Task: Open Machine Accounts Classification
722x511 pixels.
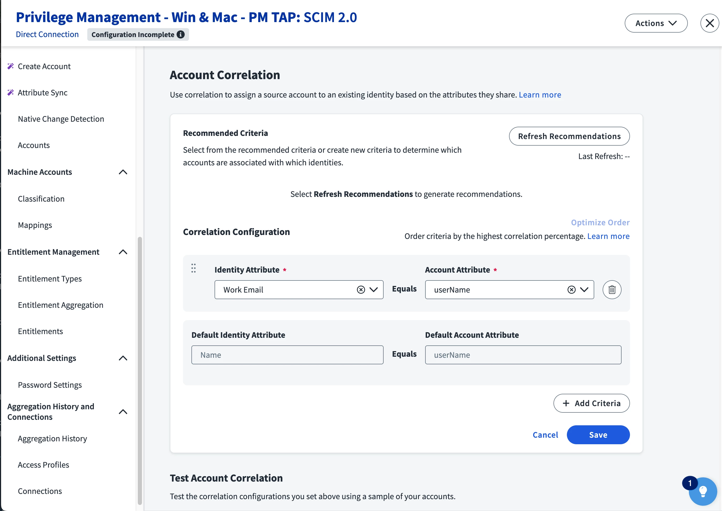Action: [41, 199]
